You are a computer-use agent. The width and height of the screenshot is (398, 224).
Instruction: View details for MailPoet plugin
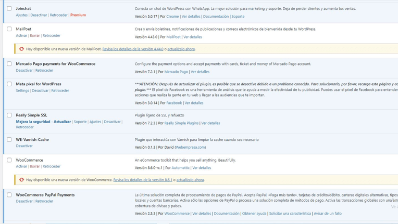coord(193,37)
